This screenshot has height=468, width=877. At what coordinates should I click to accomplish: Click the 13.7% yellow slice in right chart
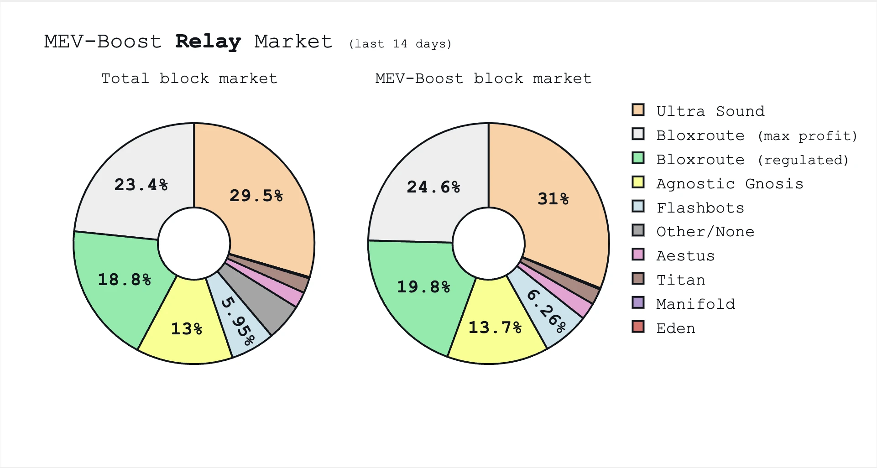495,328
